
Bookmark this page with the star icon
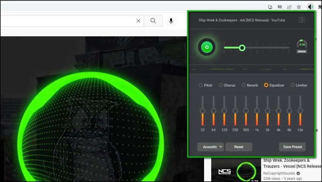click(x=299, y=7)
